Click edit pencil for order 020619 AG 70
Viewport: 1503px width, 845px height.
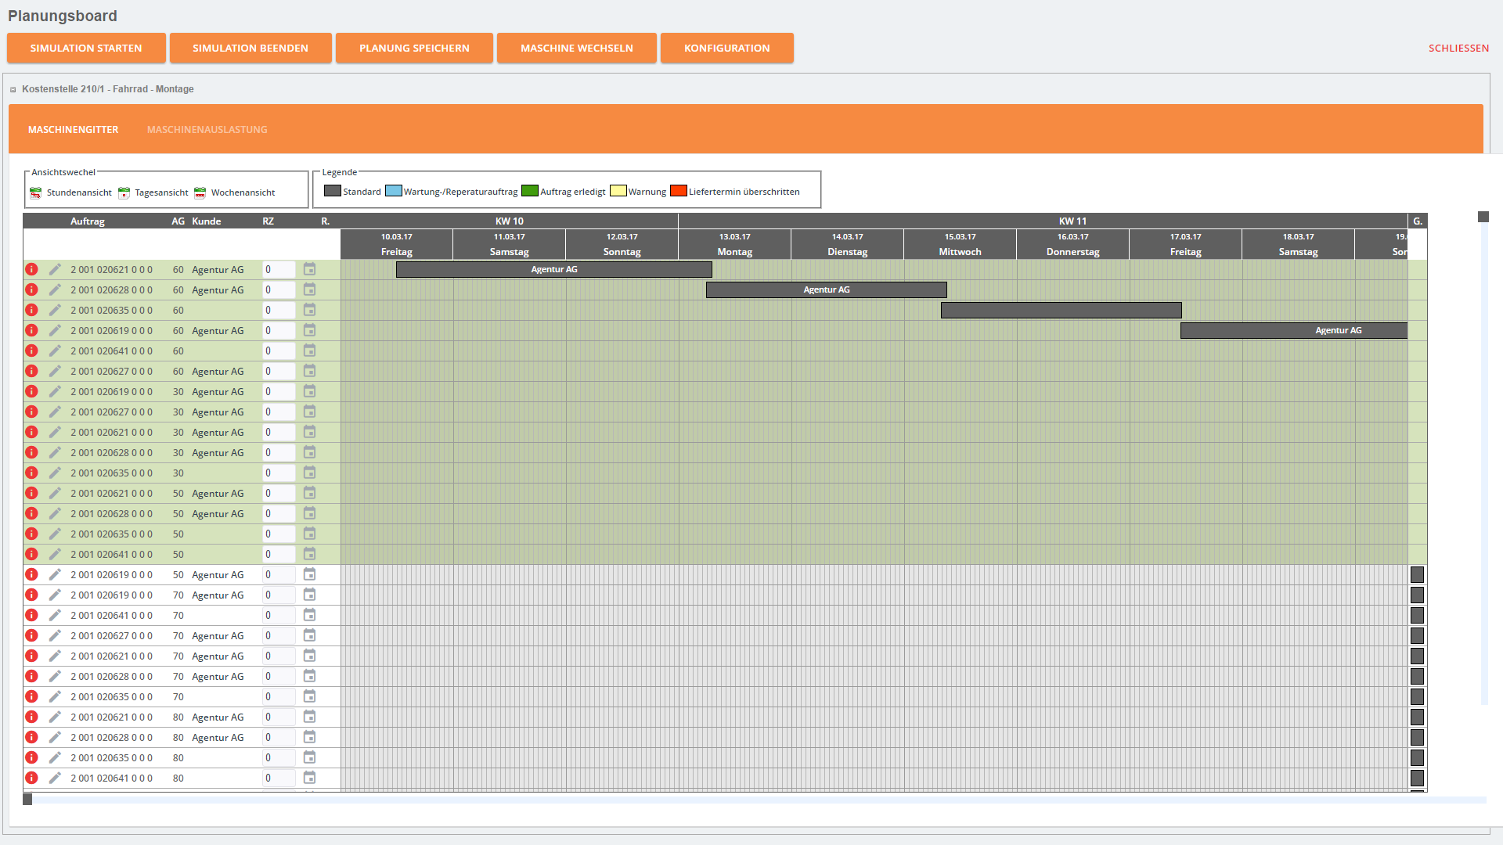55,595
